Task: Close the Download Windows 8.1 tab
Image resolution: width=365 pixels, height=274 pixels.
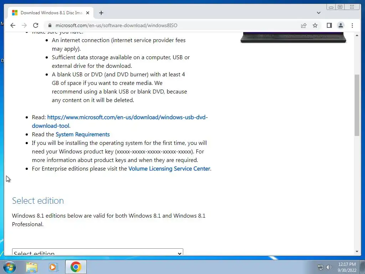Action: [88, 13]
